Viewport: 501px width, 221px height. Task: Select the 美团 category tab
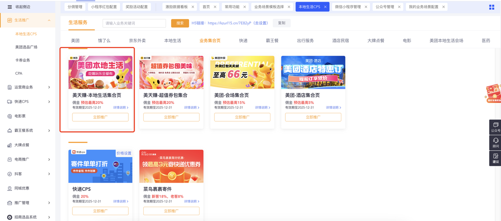75,41
